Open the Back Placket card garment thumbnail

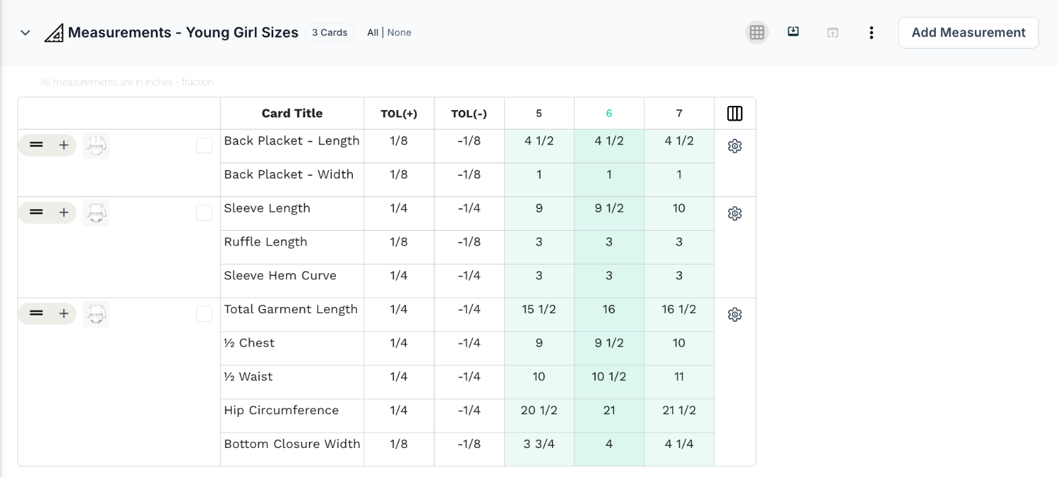pos(96,146)
